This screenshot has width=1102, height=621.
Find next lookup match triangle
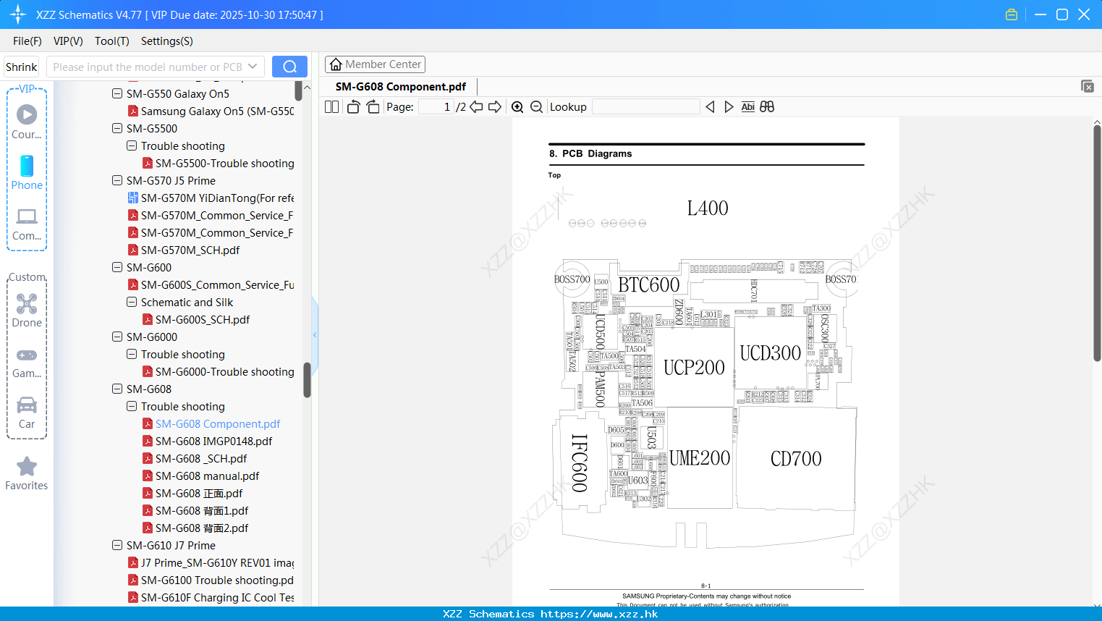729,106
